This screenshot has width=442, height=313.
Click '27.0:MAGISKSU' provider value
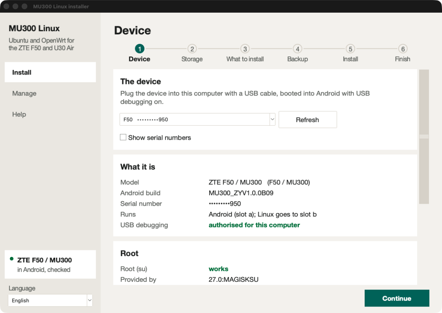[x=233, y=280]
